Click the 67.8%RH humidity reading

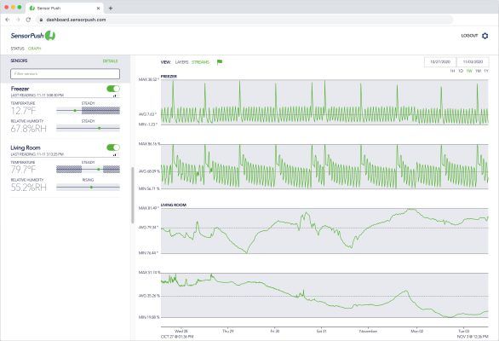coord(29,129)
